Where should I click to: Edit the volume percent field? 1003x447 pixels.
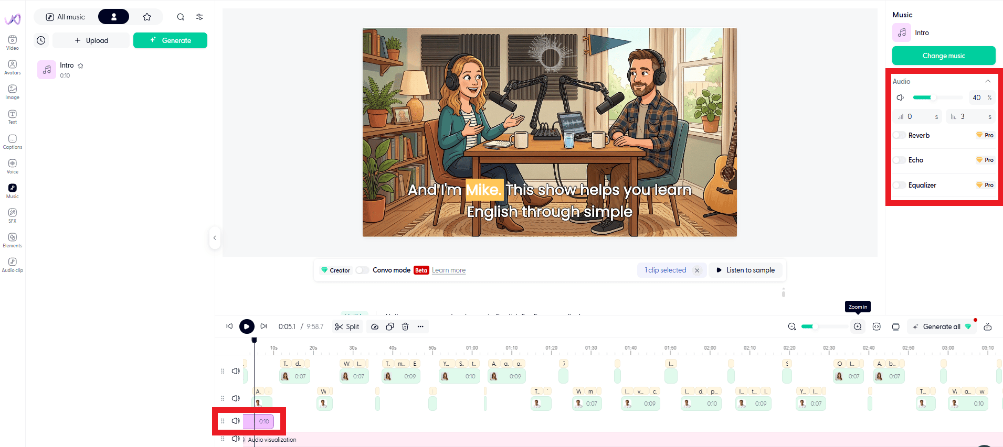point(981,97)
